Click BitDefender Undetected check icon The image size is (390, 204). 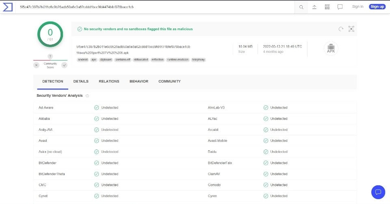pyautogui.click(x=97, y=163)
